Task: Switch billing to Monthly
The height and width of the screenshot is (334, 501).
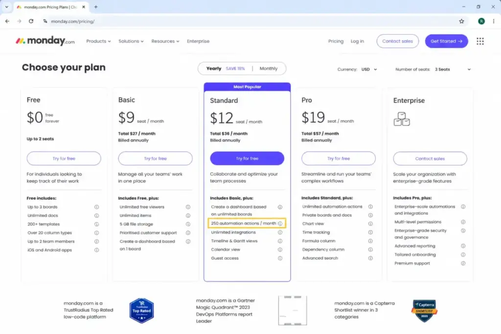Action: [269, 68]
